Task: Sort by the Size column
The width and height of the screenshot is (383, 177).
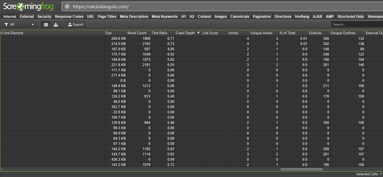Action: (109, 33)
